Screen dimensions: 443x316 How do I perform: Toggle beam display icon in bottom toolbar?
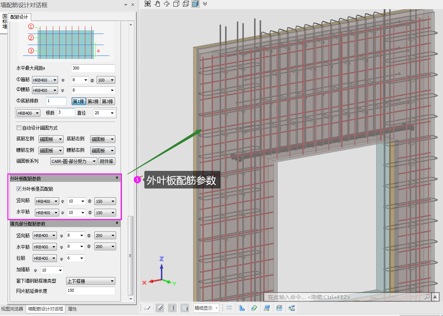[x=159, y=308]
